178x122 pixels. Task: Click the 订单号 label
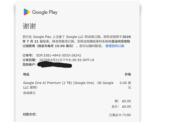[x=28, y=55]
